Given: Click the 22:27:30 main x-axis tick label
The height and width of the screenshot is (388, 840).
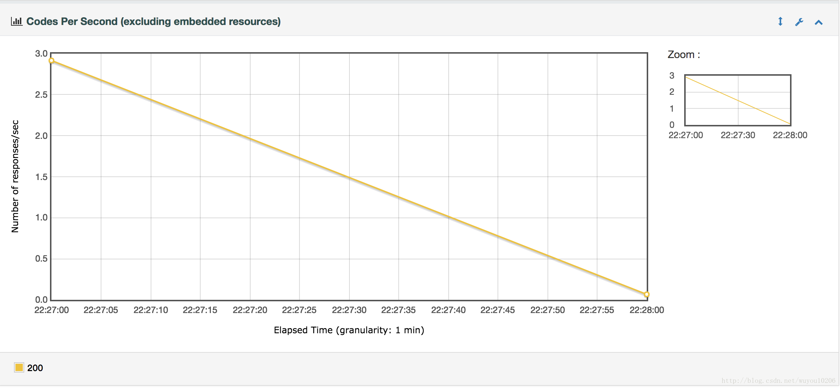Looking at the screenshot, I should 349,310.
